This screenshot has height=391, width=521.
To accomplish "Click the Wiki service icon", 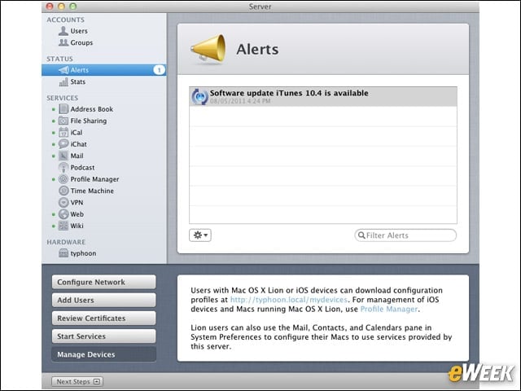I will (x=63, y=226).
